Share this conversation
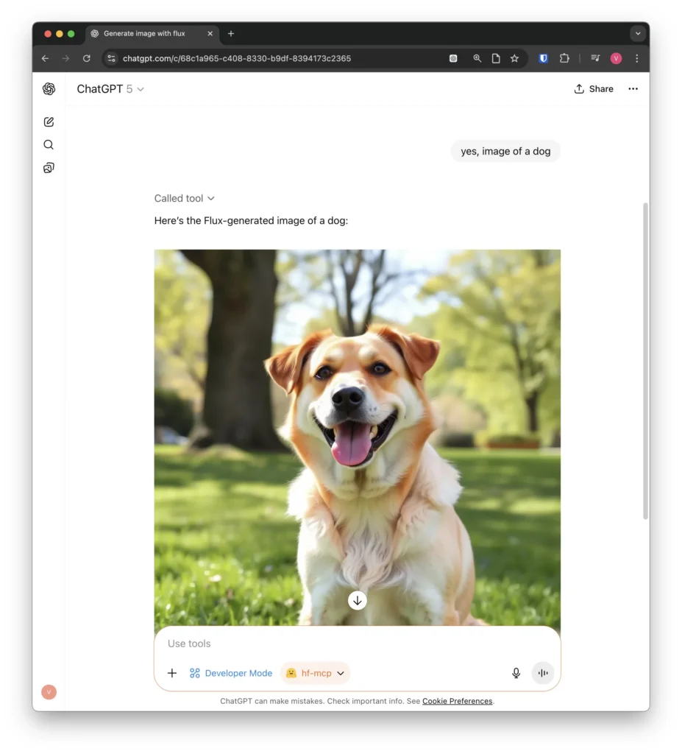This screenshot has width=682, height=754. (593, 89)
